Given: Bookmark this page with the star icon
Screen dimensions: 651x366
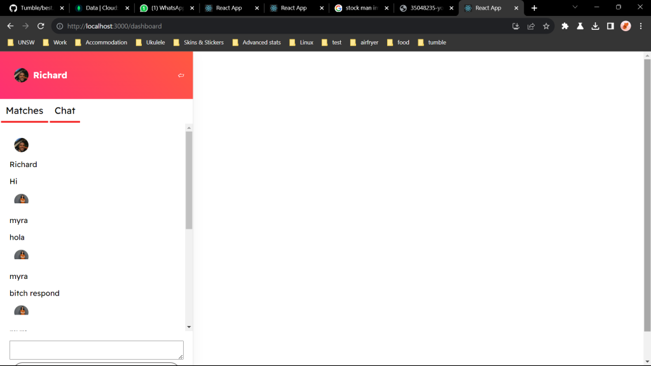Looking at the screenshot, I should point(546,26).
